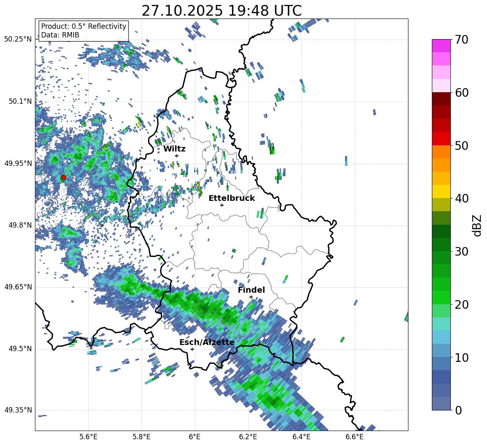Click the colorbar tick label 70
This screenshot has width=487, height=445.
461,40
